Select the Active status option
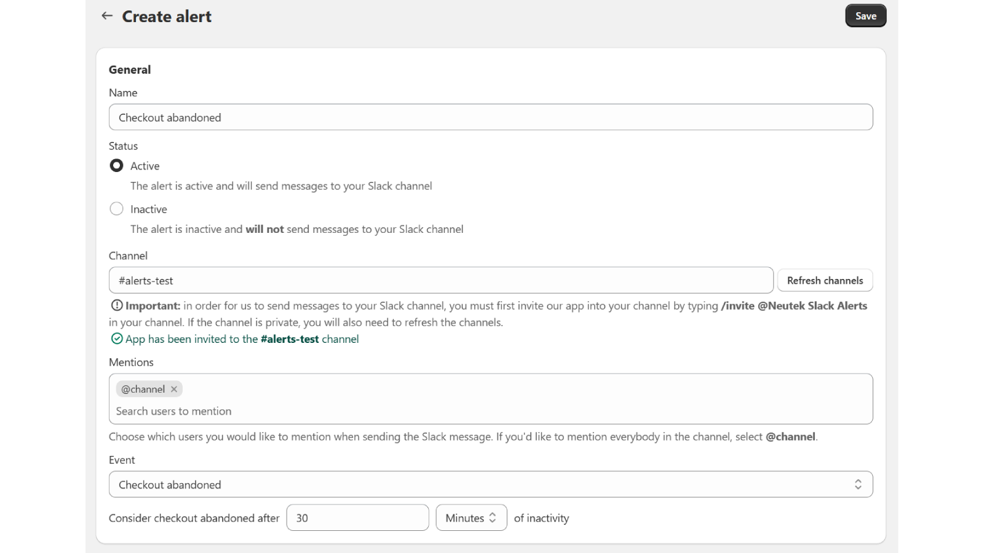The height and width of the screenshot is (553, 984). pyautogui.click(x=116, y=165)
